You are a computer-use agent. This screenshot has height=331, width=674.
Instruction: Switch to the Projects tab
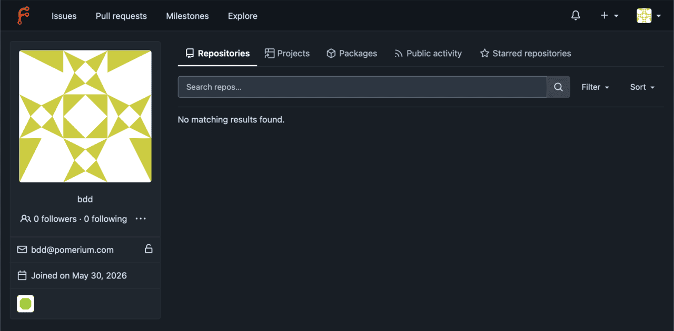point(287,54)
